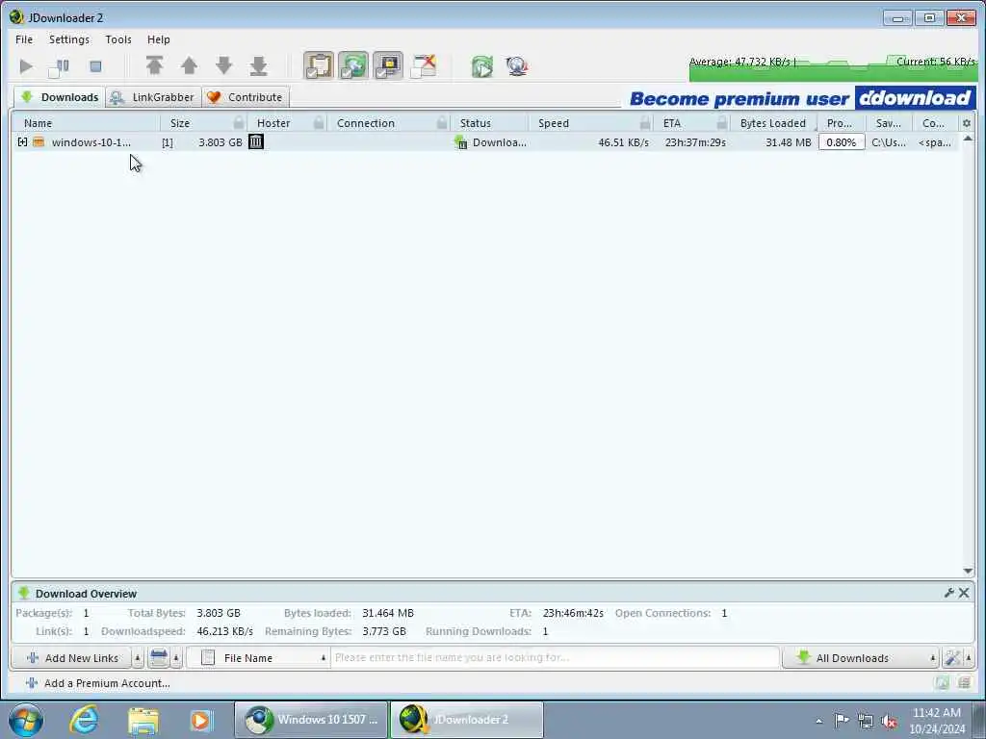Click the 0.80% progress bar
The image size is (986, 739).
tap(842, 142)
